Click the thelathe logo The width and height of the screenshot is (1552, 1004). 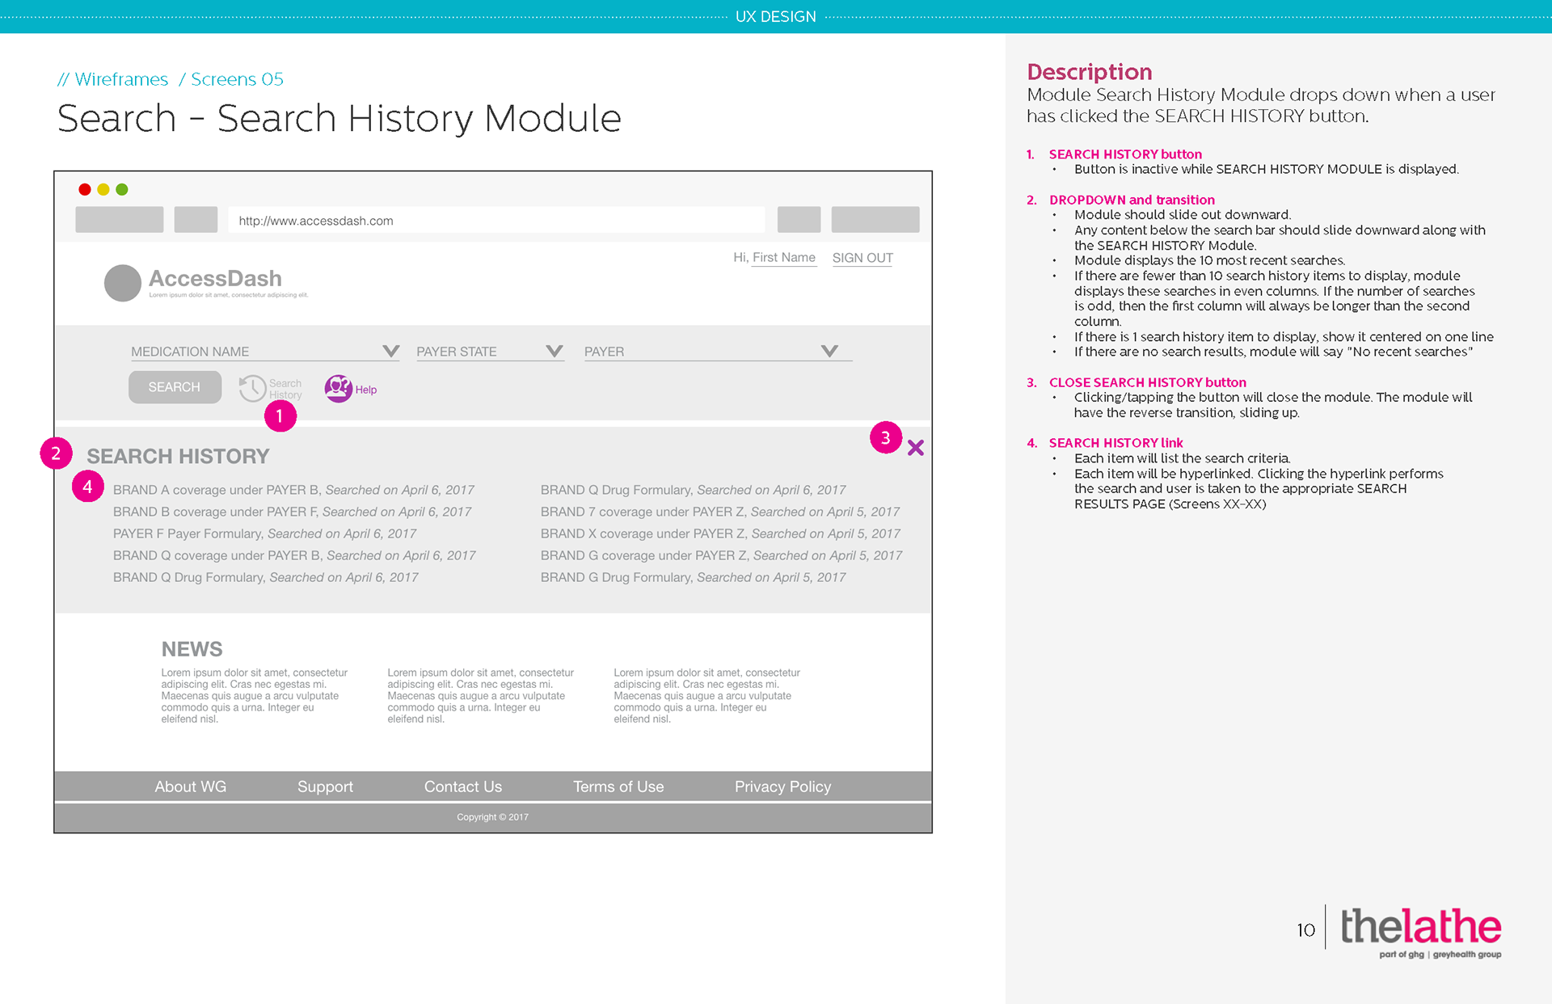(1420, 928)
